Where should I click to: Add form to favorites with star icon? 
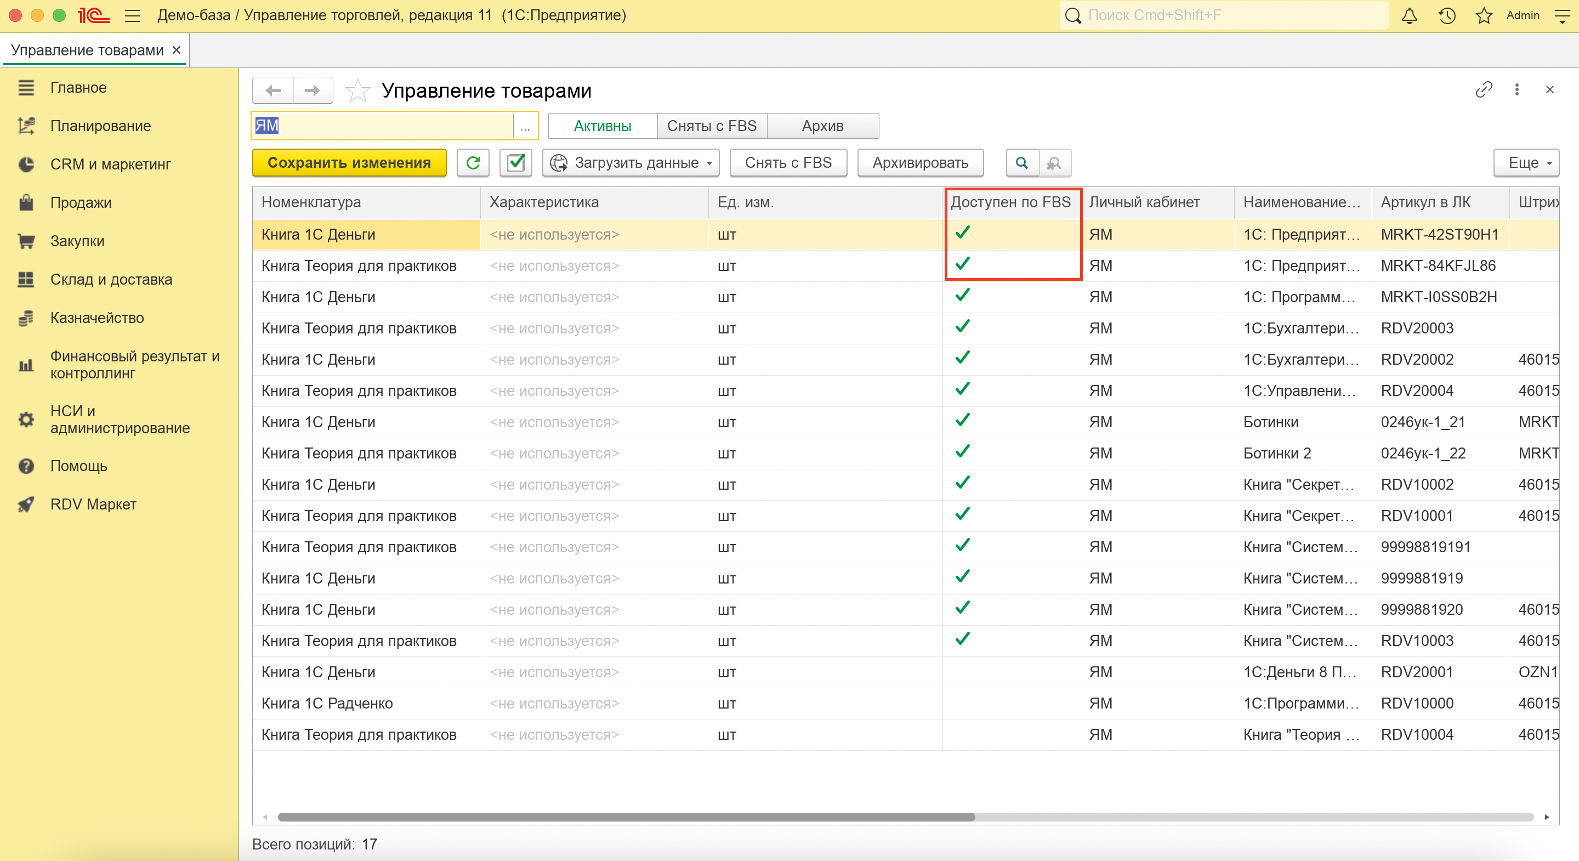pyautogui.click(x=357, y=90)
